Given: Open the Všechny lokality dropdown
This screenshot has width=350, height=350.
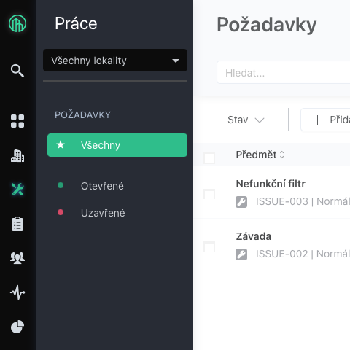Looking at the screenshot, I should [115, 61].
